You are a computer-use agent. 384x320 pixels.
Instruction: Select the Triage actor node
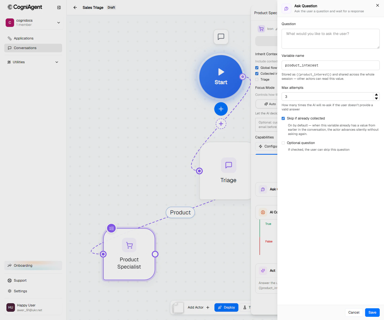[225, 171]
